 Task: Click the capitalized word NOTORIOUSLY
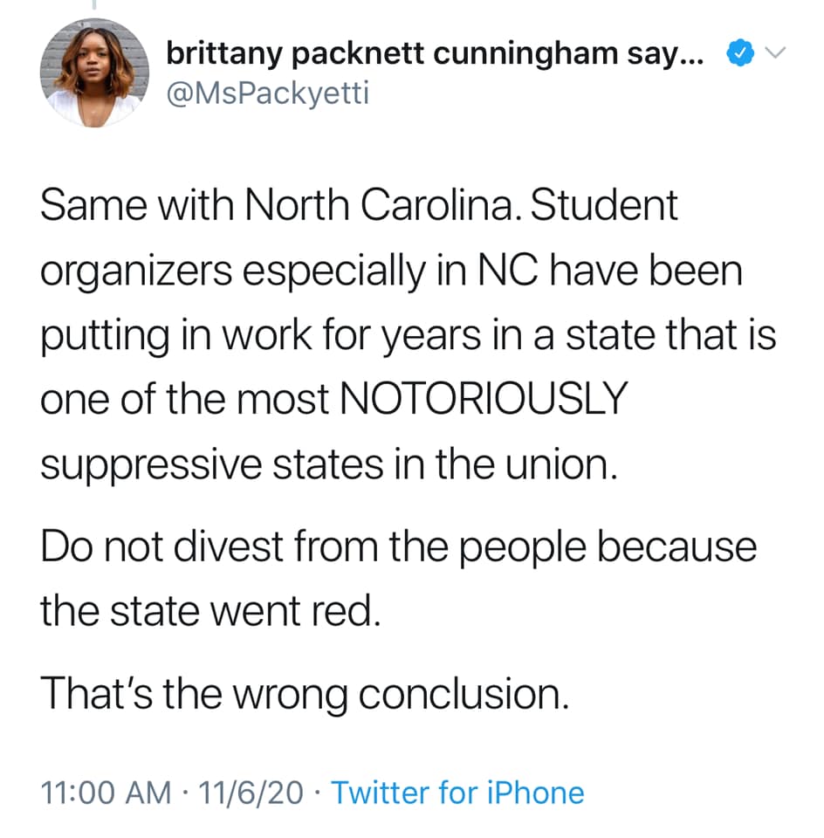pyautogui.click(x=484, y=399)
